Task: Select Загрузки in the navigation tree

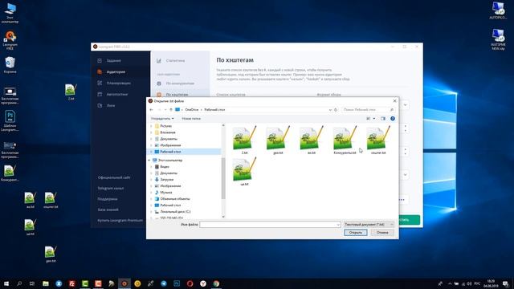Action: pos(166,180)
